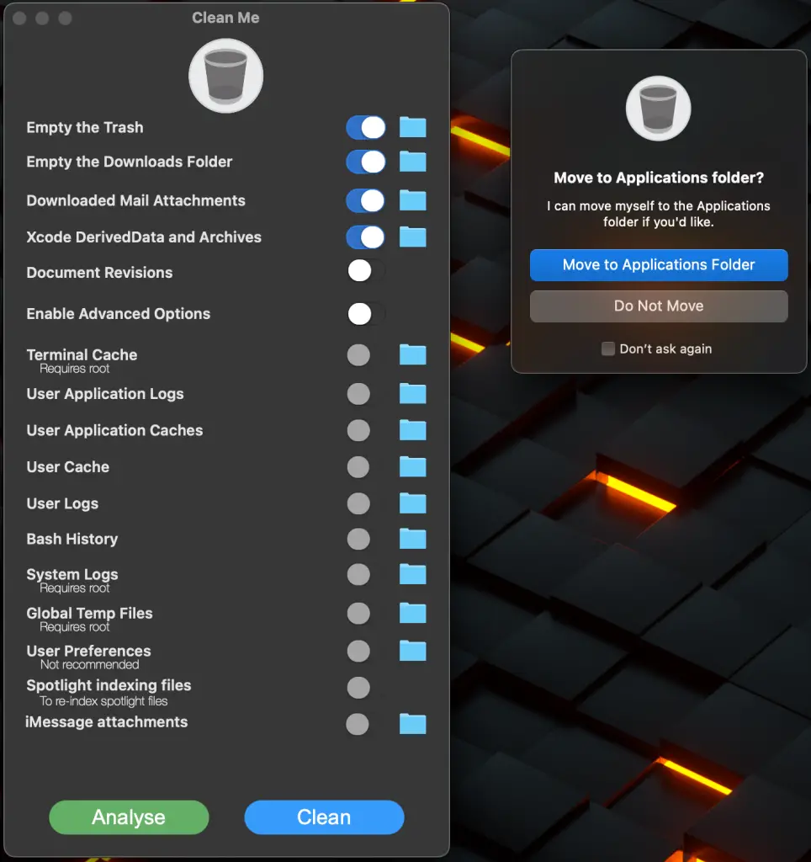Image resolution: width=811 pixels, height=862 pixels.
Task: Open the User Preferences folder
Action: click(412, 652)
